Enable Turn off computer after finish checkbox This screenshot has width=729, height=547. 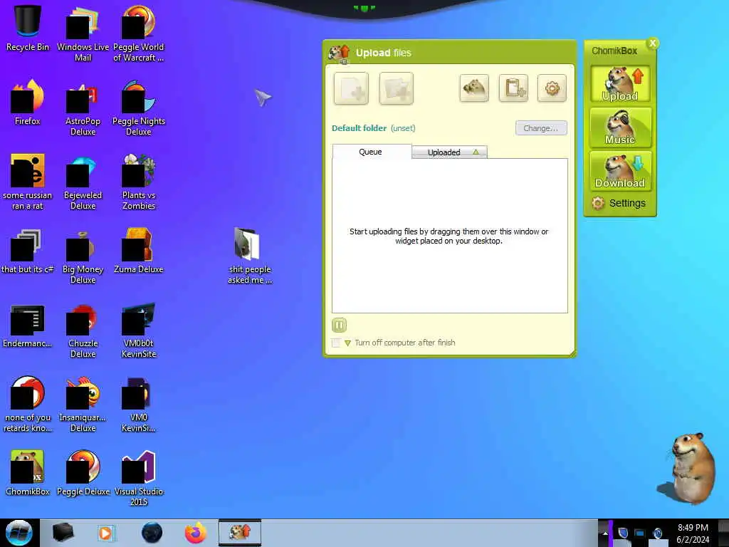pyautogui.click(x=336, y=343)
